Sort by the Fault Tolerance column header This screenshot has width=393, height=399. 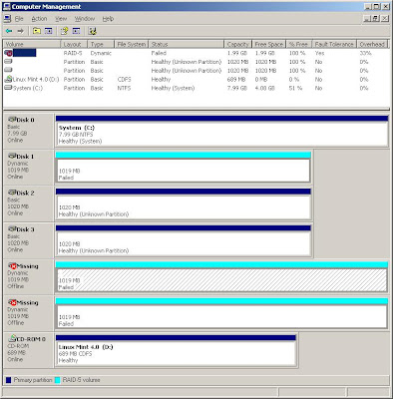point(334,44)
